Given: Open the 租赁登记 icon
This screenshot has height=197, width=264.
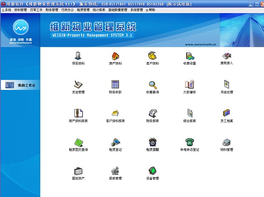Looking at the screenshot, I should (x=115, y=142).
